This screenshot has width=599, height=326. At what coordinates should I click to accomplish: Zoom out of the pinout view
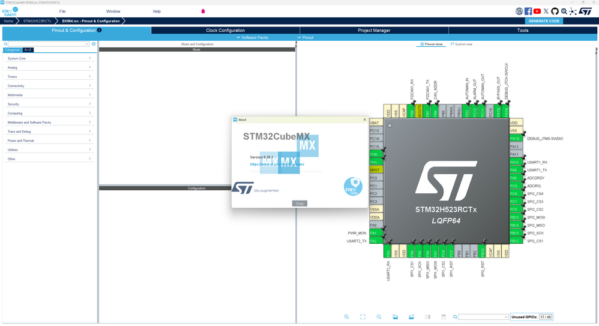coord(379,317)
